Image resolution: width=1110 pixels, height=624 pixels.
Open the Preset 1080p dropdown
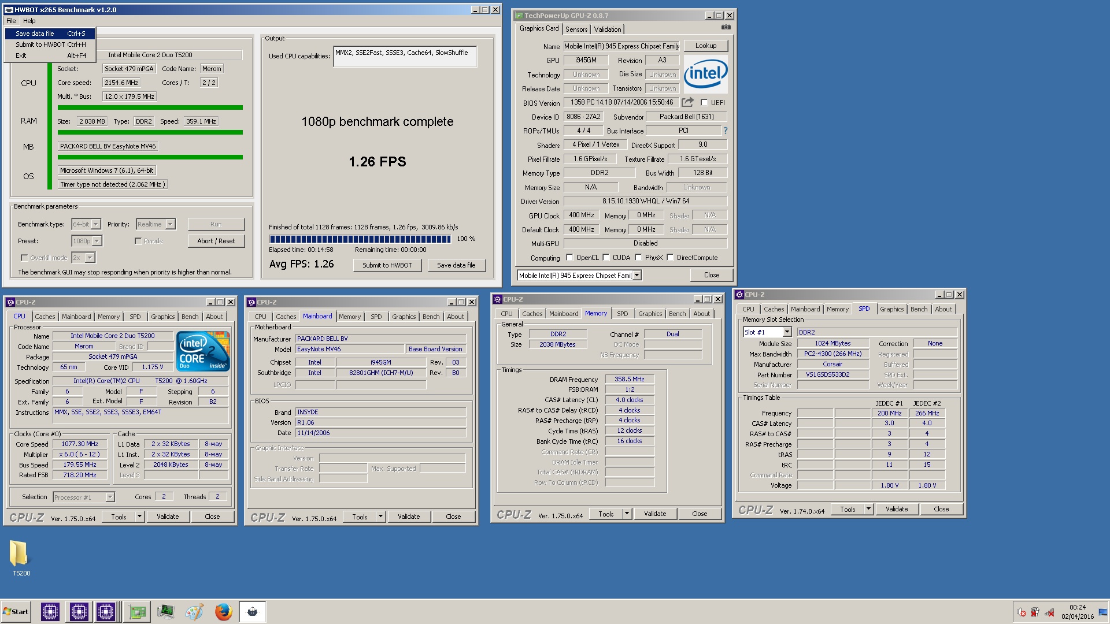click(97, 241)
